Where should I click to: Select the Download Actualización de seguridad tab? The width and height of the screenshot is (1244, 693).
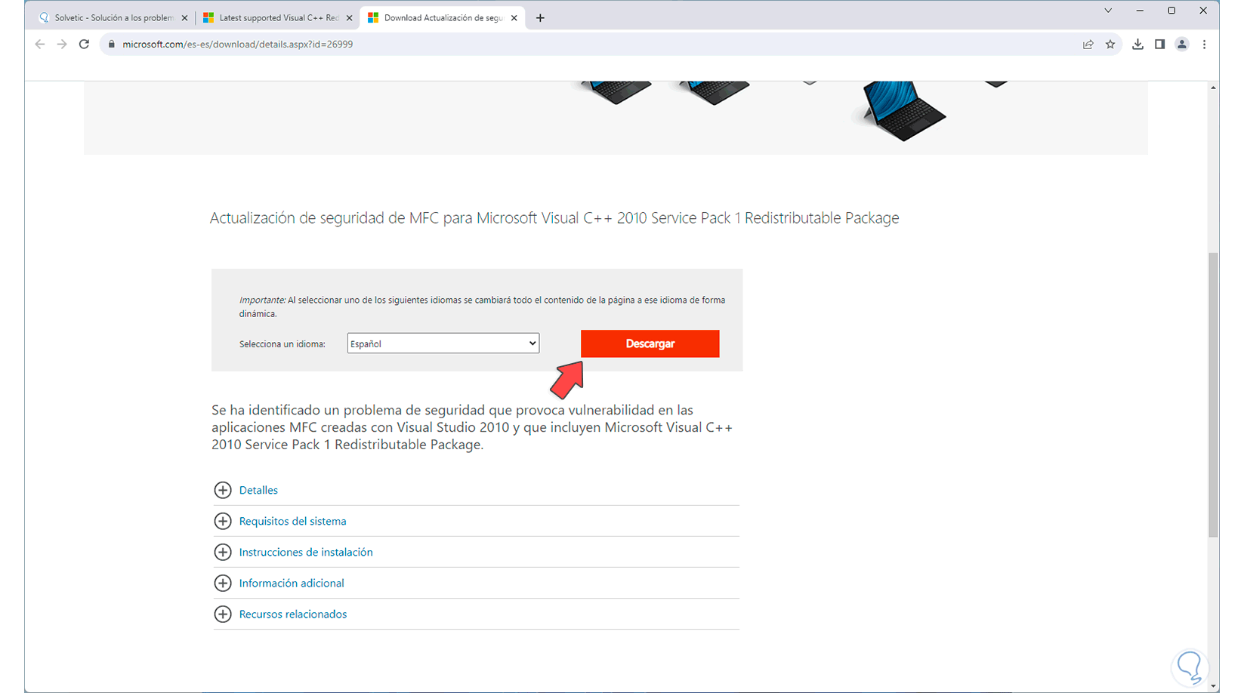[x=443, y=18]
